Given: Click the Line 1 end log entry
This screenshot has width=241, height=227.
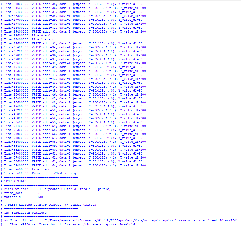Looking at the screenshot, I should coord(27,169).
